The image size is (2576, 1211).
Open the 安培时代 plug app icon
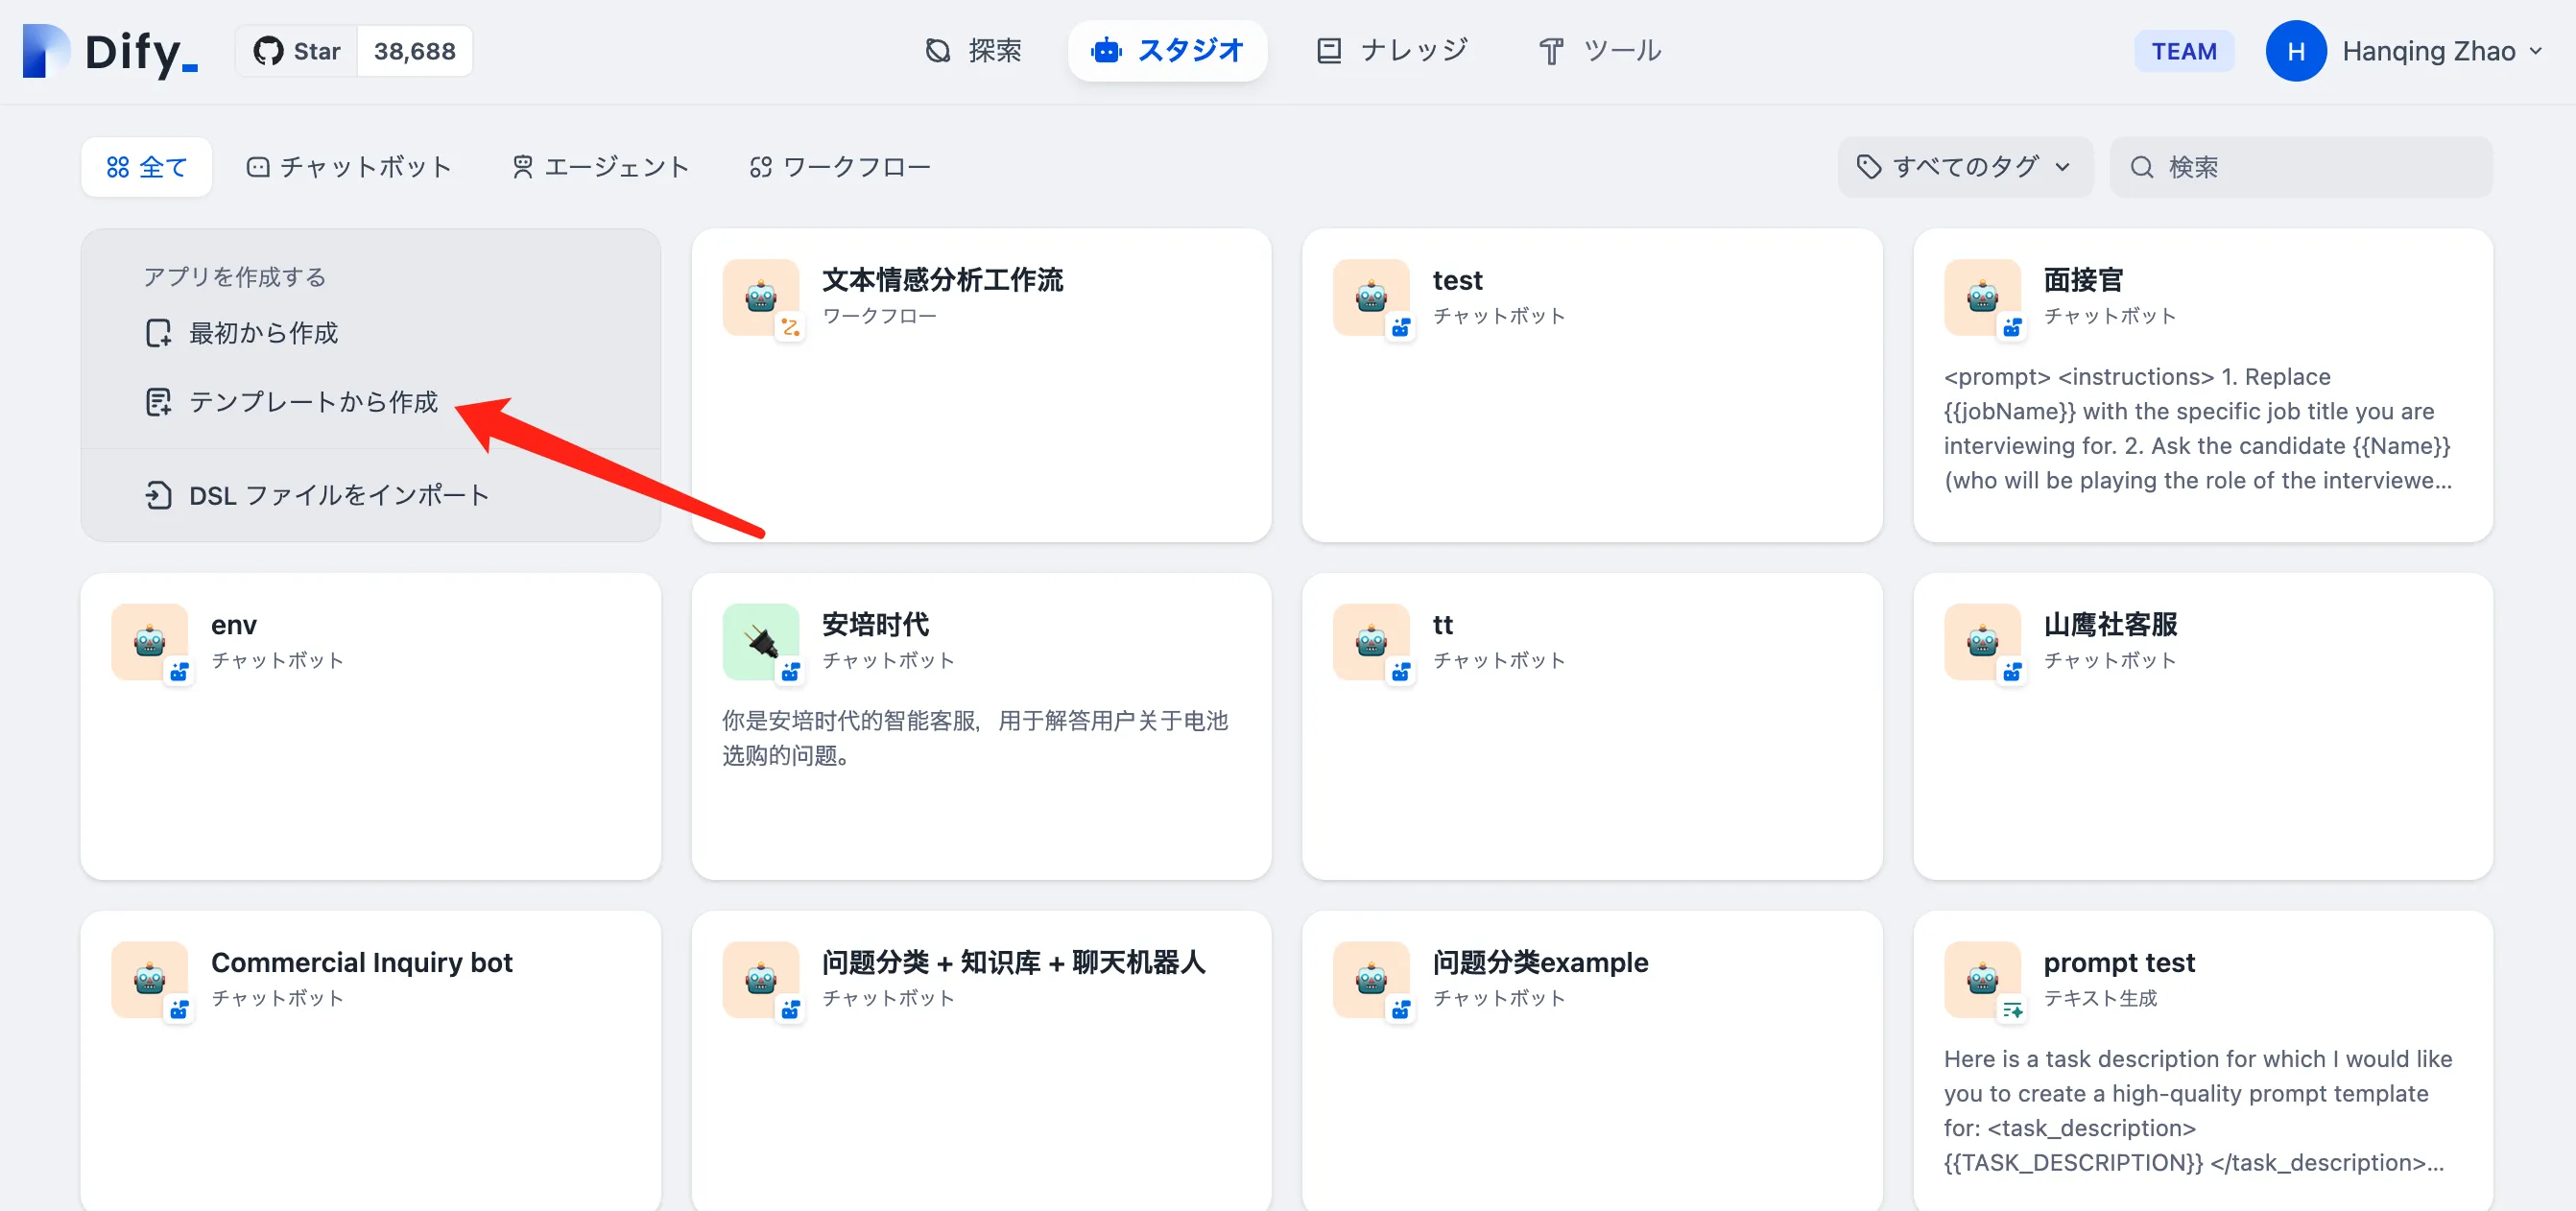click(x=760, y=641)
